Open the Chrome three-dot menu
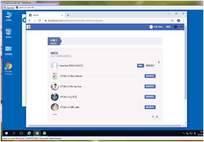This screenshot has width=204, height=142. (x=184, y=21)
